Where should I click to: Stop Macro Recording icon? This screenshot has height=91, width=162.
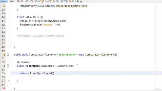click(73, 1)
